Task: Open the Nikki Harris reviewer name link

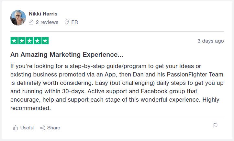Action: (42, 14)
